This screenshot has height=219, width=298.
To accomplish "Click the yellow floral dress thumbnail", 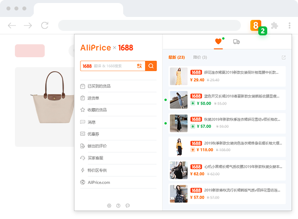I will [x=179, y=76].
